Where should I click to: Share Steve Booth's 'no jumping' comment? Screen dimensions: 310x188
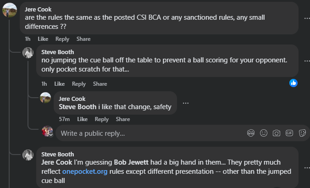click(100, 84)
